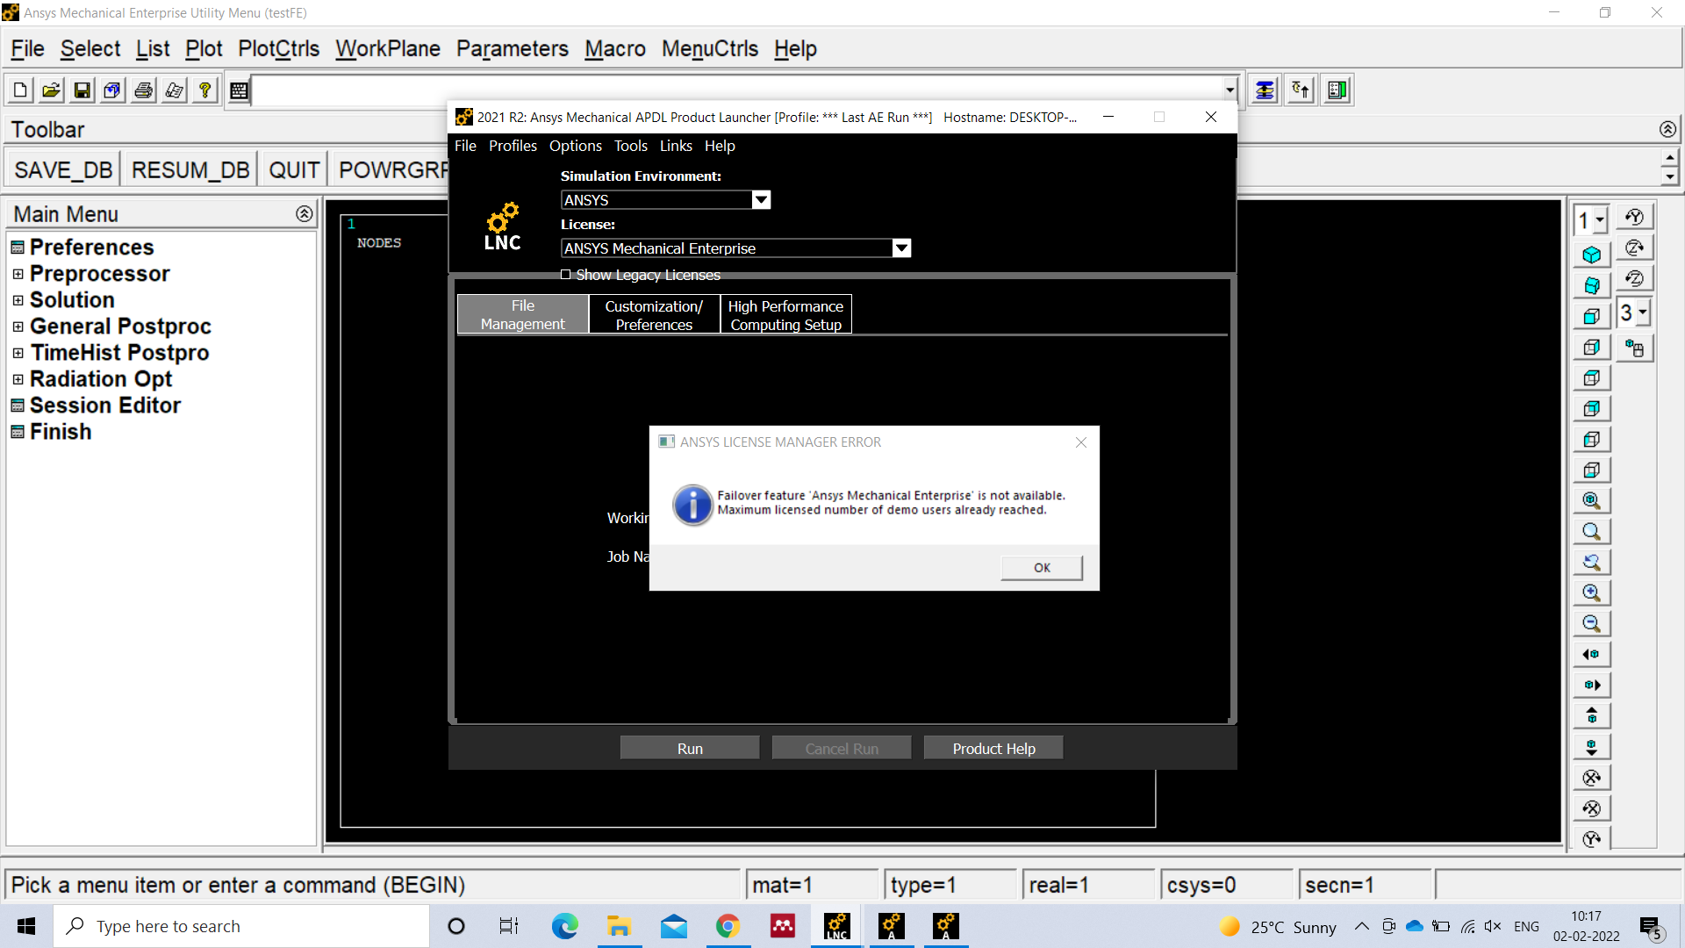Click the Pan-Zoom-Rotate cube icon
The height and width of the screenshot is (948, 1685).
[112, 90]
